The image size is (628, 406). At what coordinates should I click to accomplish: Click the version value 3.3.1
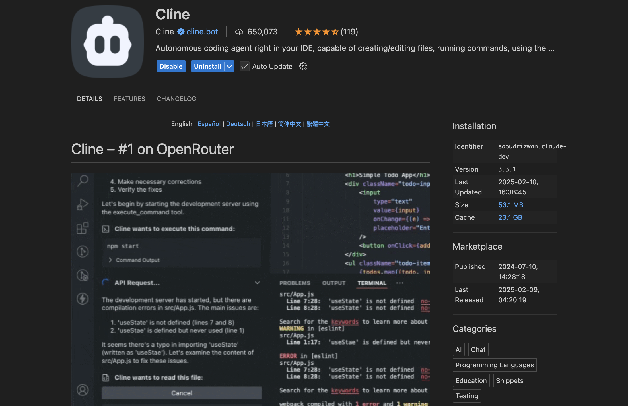[x=507, y=169]
